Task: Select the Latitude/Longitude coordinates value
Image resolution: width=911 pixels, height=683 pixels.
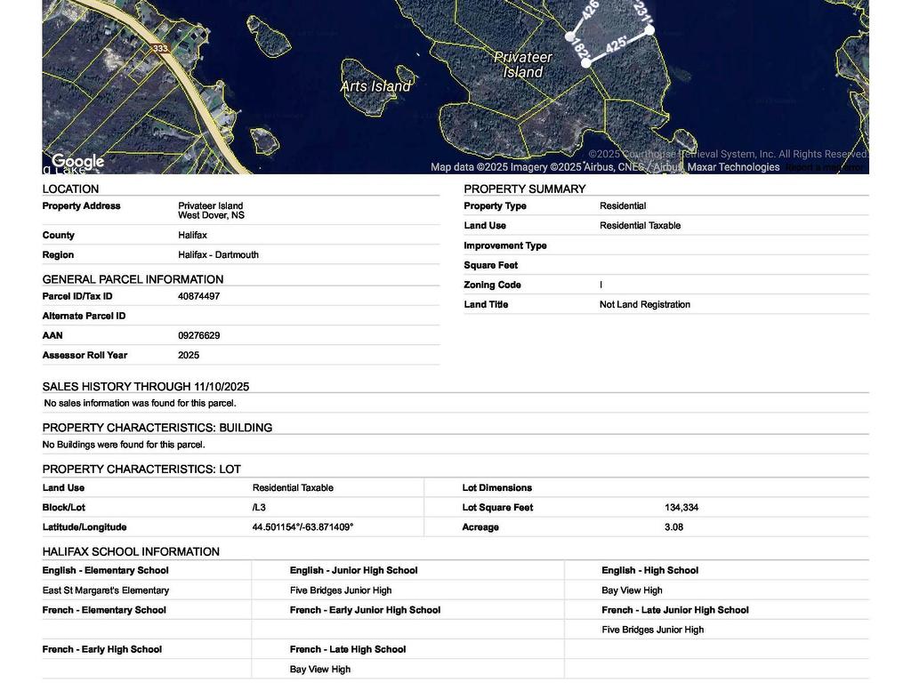Action: pos(302,527)
